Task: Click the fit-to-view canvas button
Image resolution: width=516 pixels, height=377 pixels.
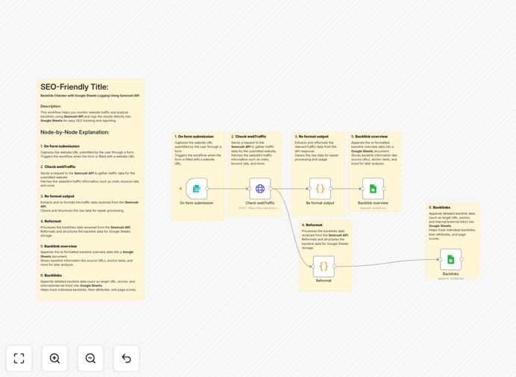Action: 19,358
